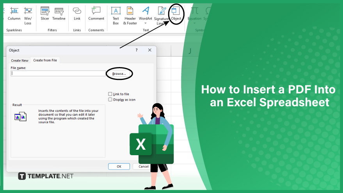
Task: Insert a Text Box
Action: (116, 16)
